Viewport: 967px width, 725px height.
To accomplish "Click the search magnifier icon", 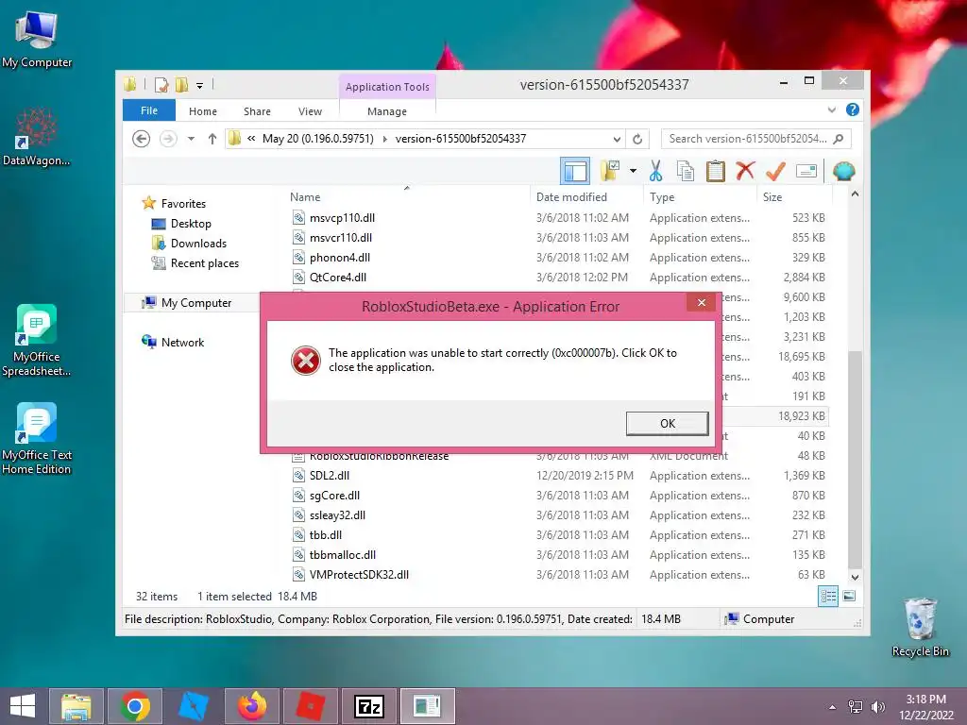I will coord(839,139).
